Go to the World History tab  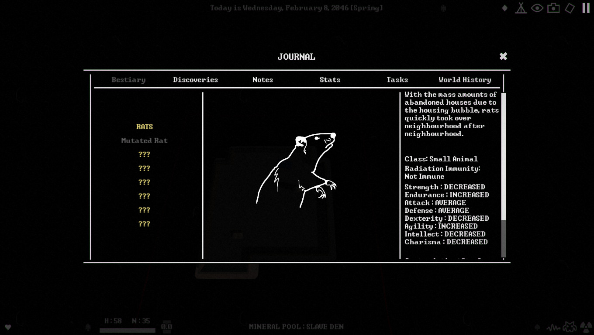pyautogui.click(x=465, y=80)
